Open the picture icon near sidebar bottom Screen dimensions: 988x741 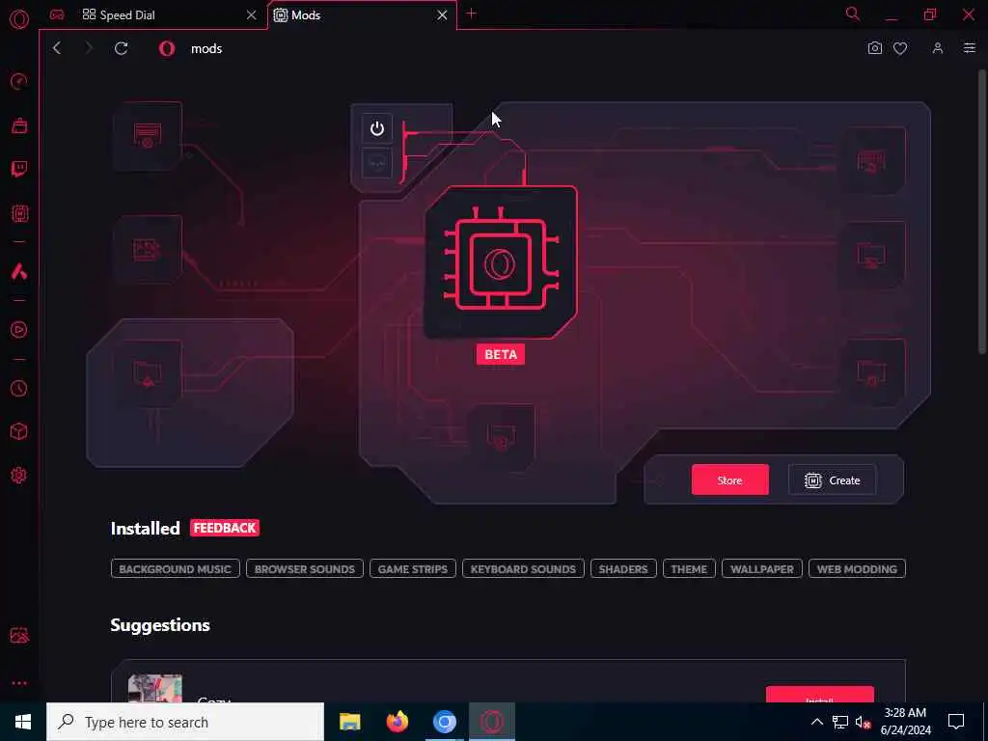coord(19,635)
